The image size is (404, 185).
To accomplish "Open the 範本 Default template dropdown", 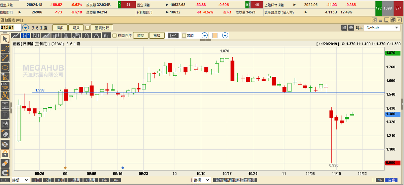I will (x=382, y=28).
